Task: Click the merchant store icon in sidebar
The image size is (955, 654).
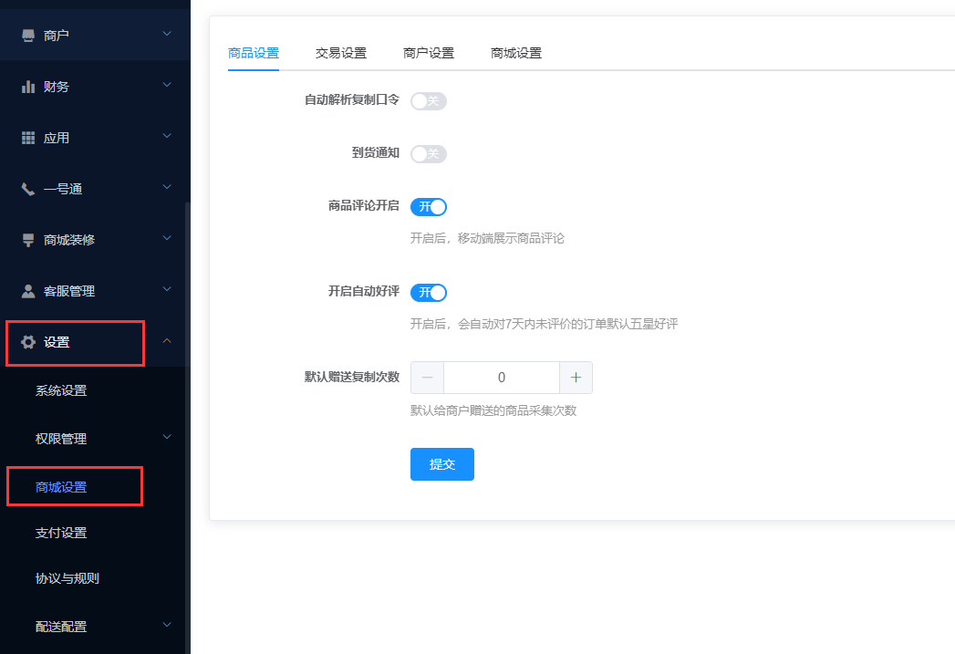Action: (x=28, y=36)
